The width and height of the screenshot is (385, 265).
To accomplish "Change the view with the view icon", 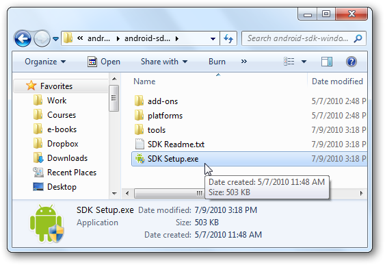I will pos(289,62).
